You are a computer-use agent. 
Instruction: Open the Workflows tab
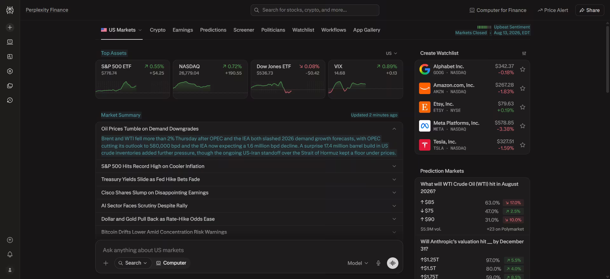(334, 30)
